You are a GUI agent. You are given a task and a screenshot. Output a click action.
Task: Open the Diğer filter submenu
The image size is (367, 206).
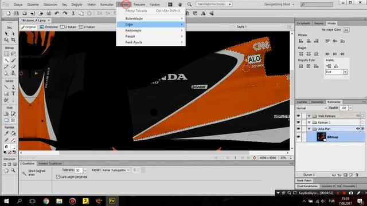[x=151, y=24]
